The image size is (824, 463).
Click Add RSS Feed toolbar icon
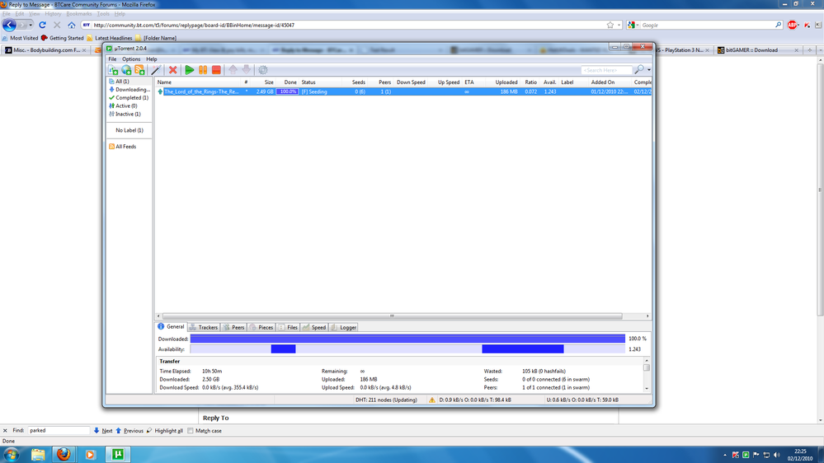pos(139,70)
